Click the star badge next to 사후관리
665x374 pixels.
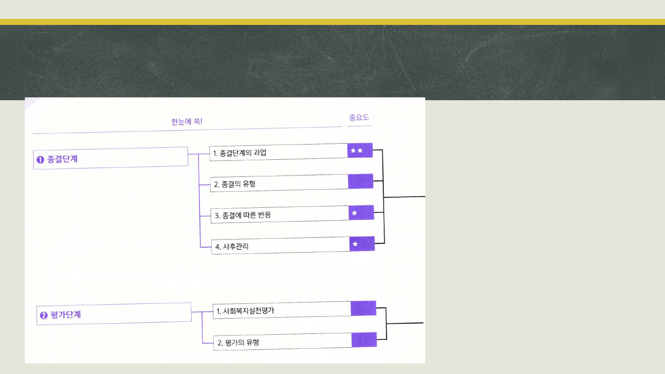(x=362, y=244)
